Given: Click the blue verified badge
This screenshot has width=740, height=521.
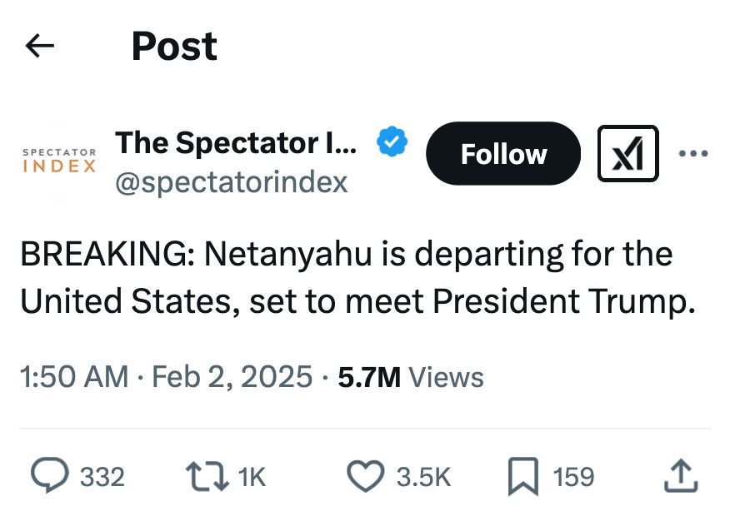Looking at the screenshot, I should click(x=391, y=141).
